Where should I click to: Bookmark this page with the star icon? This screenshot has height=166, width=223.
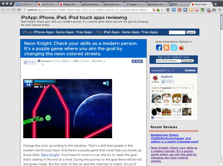[x=162, y=10]
